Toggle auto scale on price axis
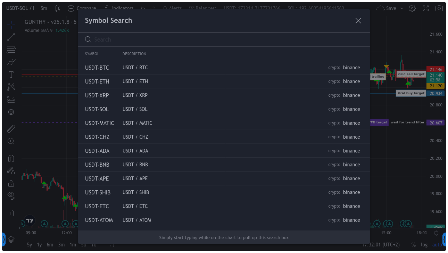 [437, 245]
